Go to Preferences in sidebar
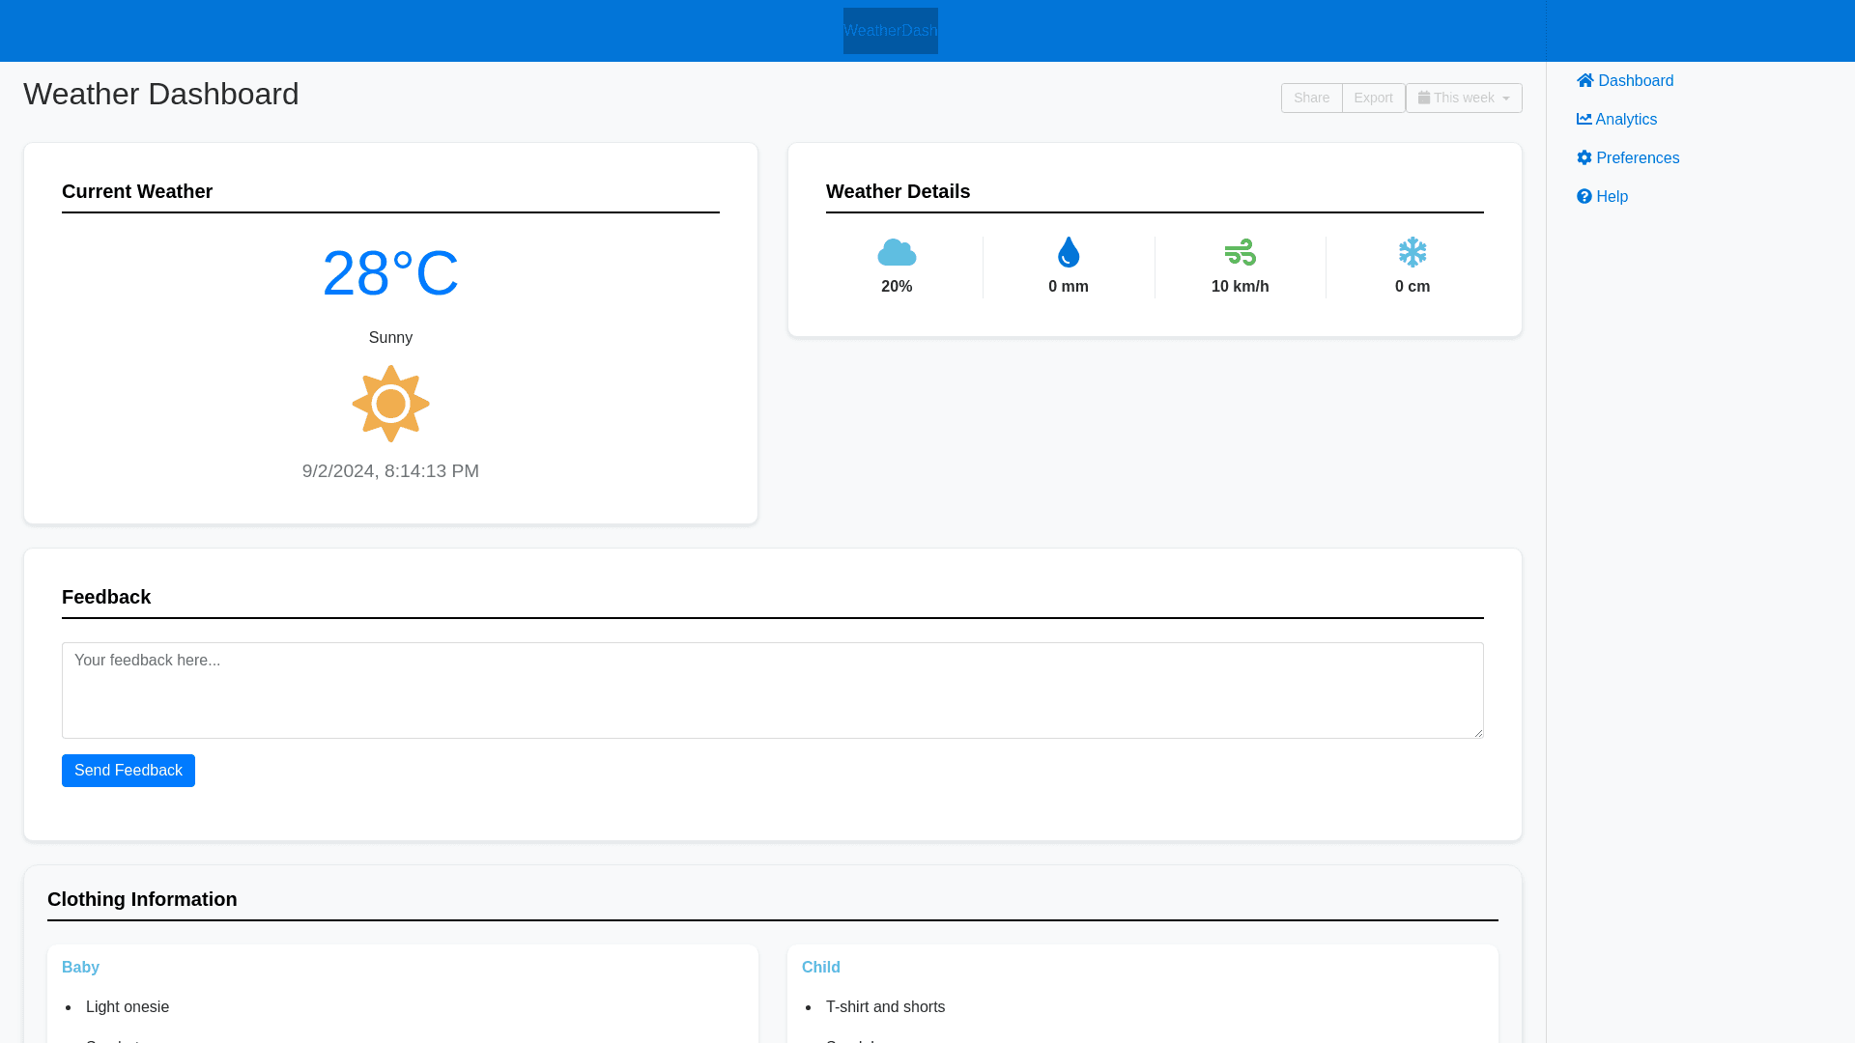Screen dimensions: 1855x1043 tap(1638, 158)
